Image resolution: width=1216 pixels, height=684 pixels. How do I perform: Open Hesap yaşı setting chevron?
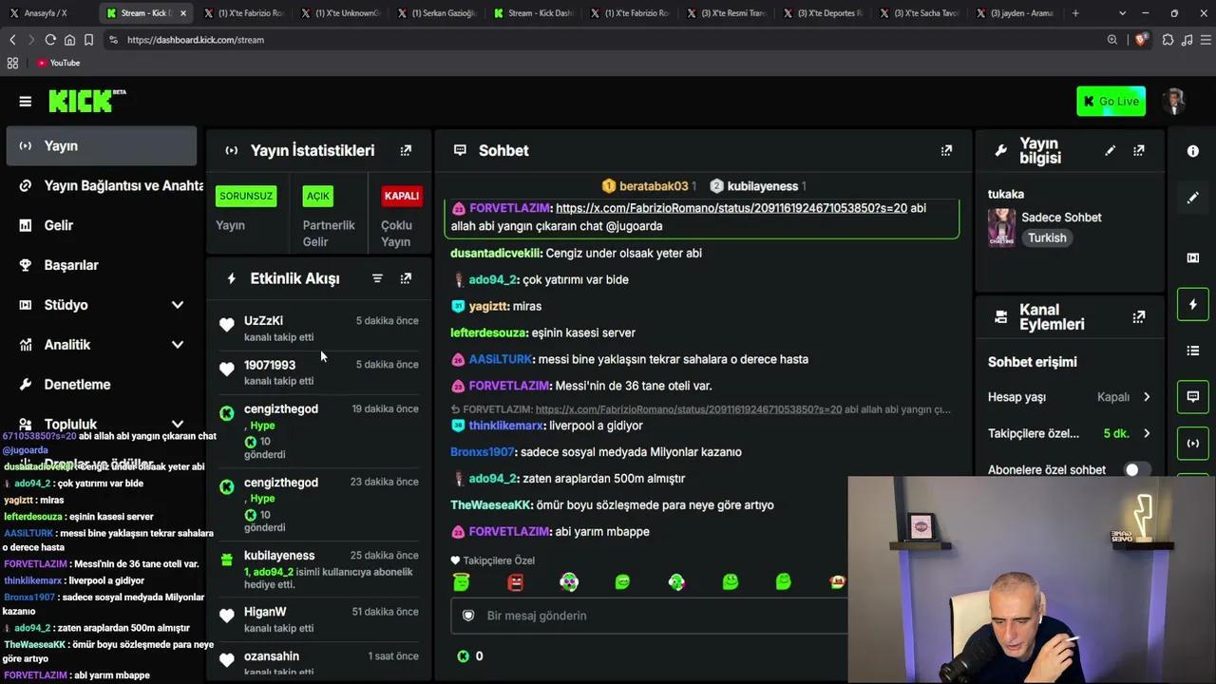1147,397
